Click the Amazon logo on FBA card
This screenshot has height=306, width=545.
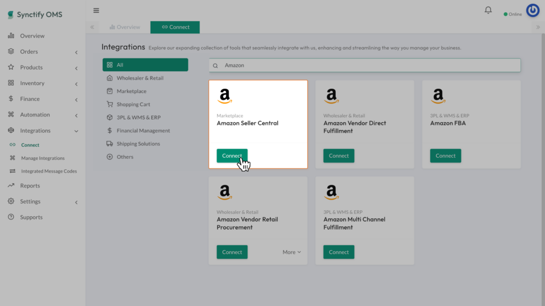[438, 96]
